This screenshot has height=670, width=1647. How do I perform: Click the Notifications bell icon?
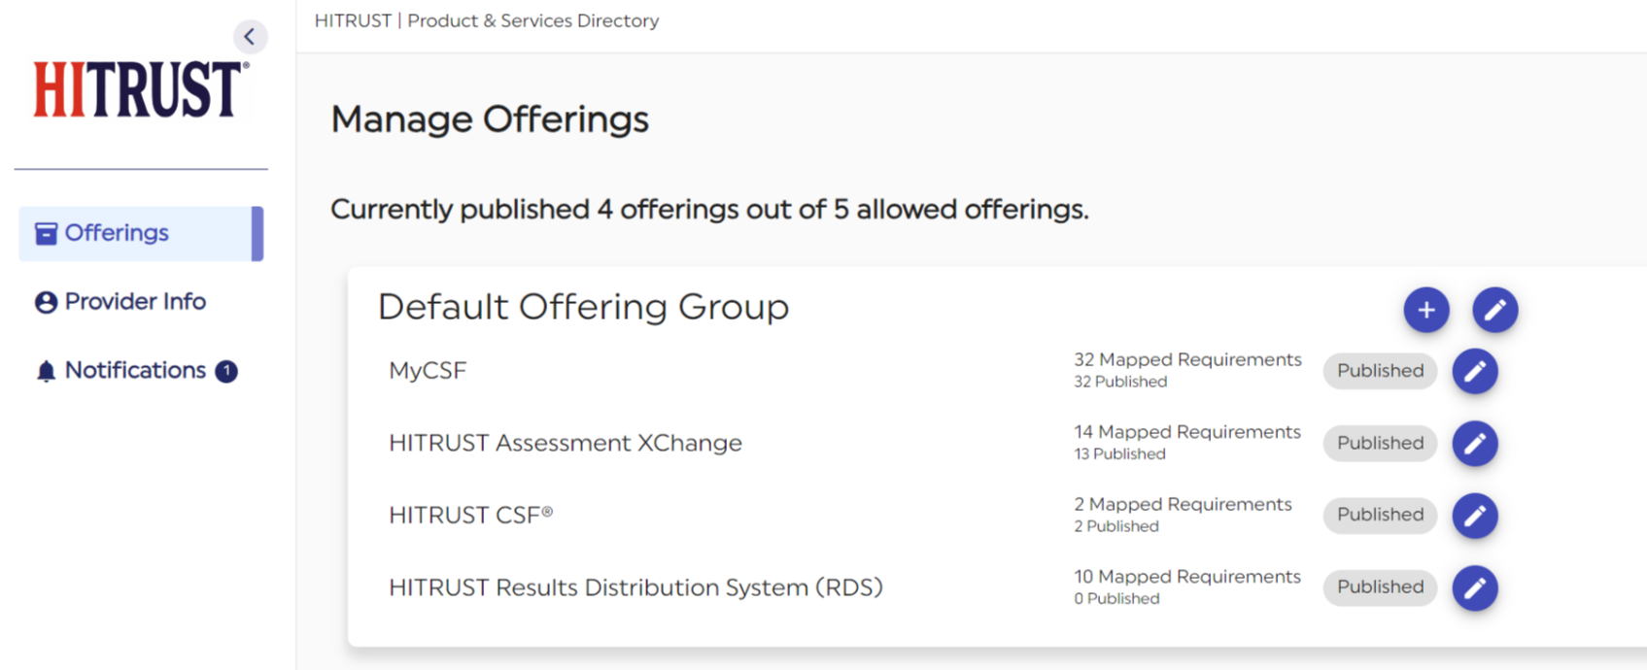point(46,371)
